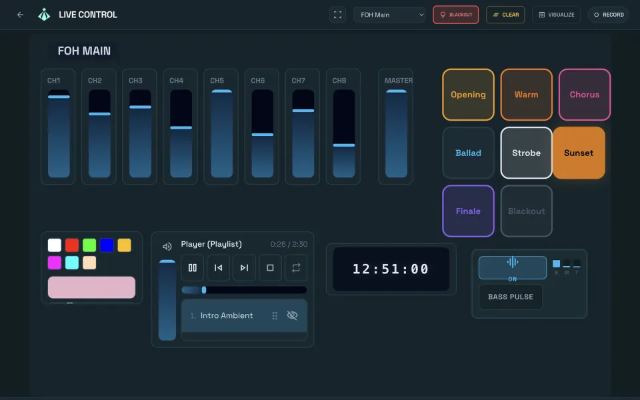
Task: Trigger the Chorus scene pad
Action: coord(585,95)
